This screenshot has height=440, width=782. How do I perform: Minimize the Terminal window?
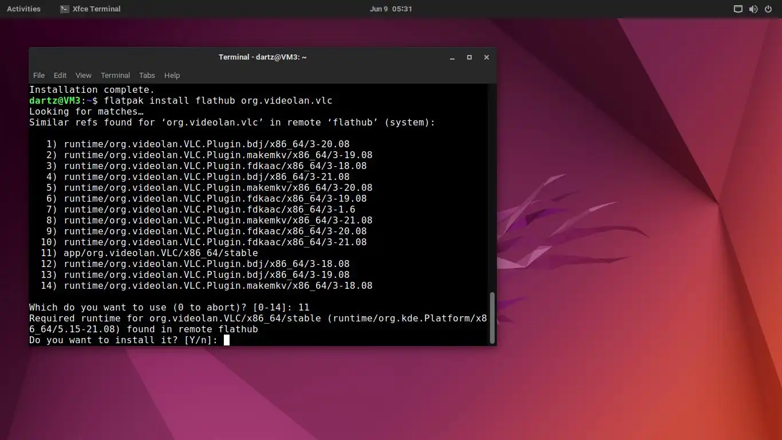pyautogui.click(x=452, y=57)
